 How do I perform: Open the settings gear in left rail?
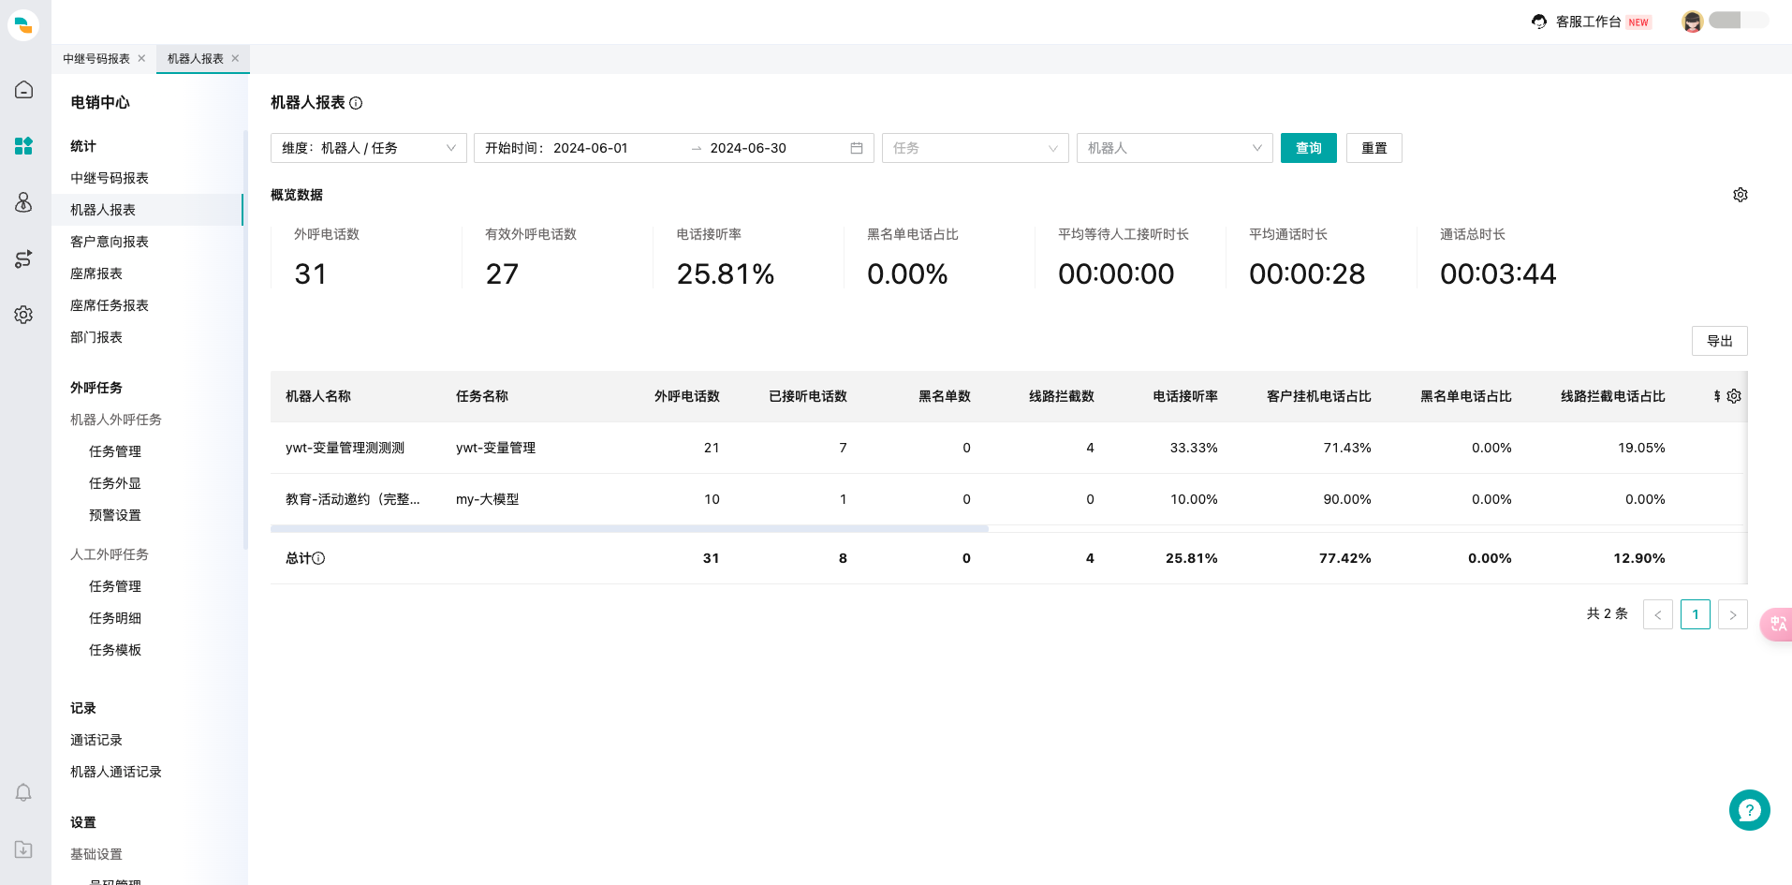(x=23, y=315)
